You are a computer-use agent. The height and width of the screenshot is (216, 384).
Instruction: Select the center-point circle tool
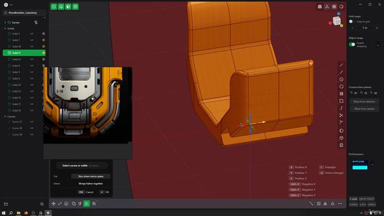pyautogui.click(x=341, y=79)
